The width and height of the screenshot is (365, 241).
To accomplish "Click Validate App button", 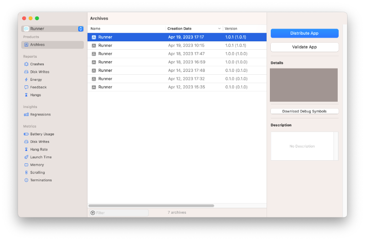I will pos(304,47).
